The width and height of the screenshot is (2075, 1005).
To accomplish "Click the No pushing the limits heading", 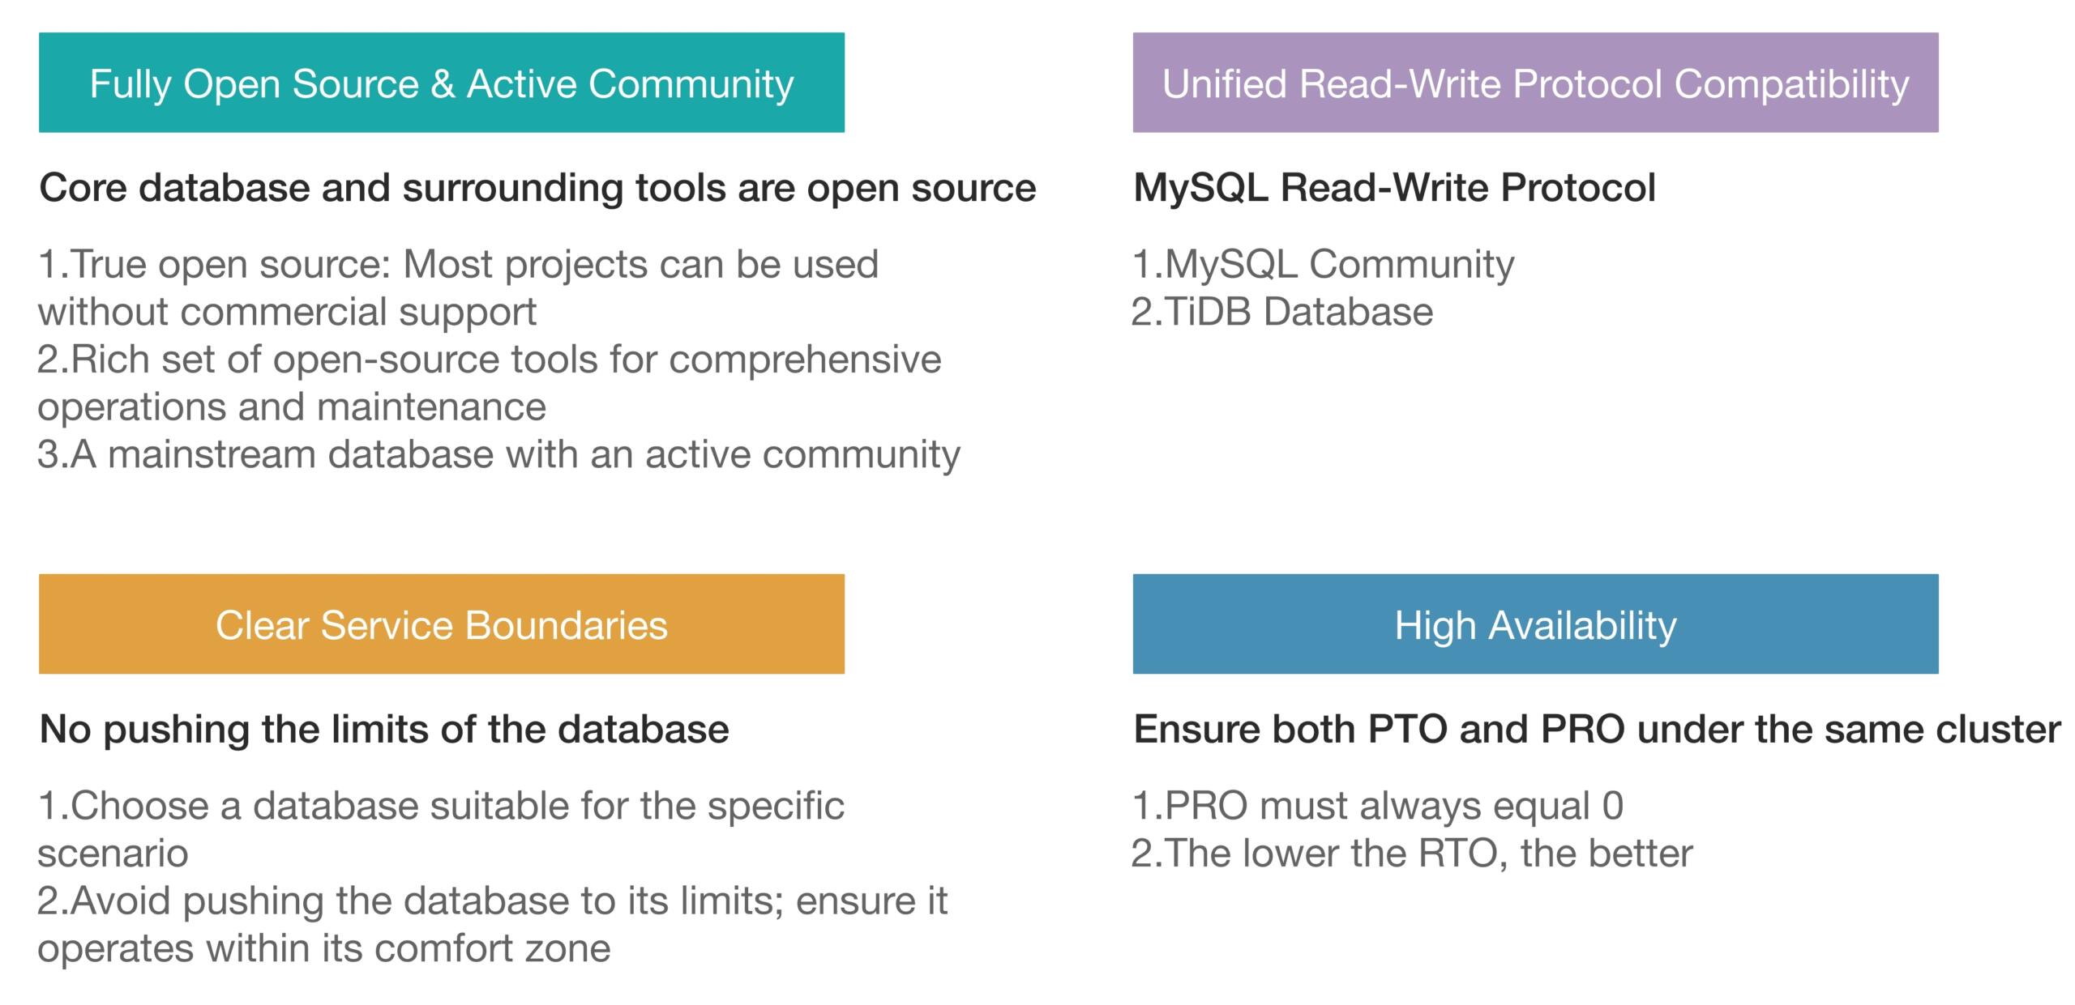I will [x=384, y=729].
